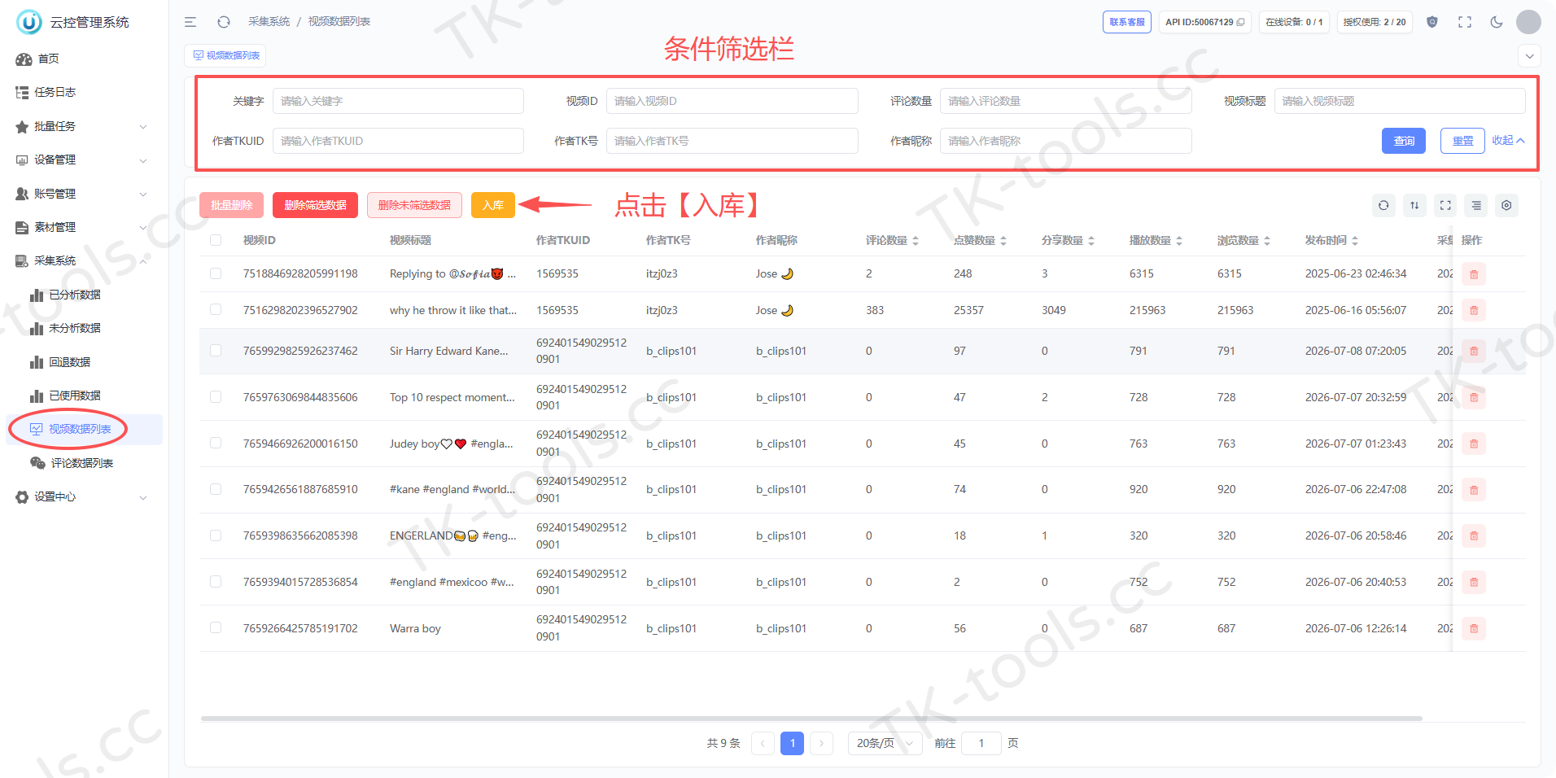Click 删除筛选数据 red button

pos(315,205)
